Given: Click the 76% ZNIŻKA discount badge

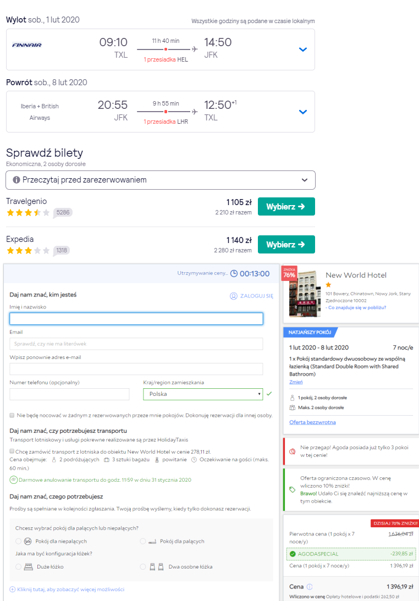Looking at the screenshot, I should click(x=289, y=273).
